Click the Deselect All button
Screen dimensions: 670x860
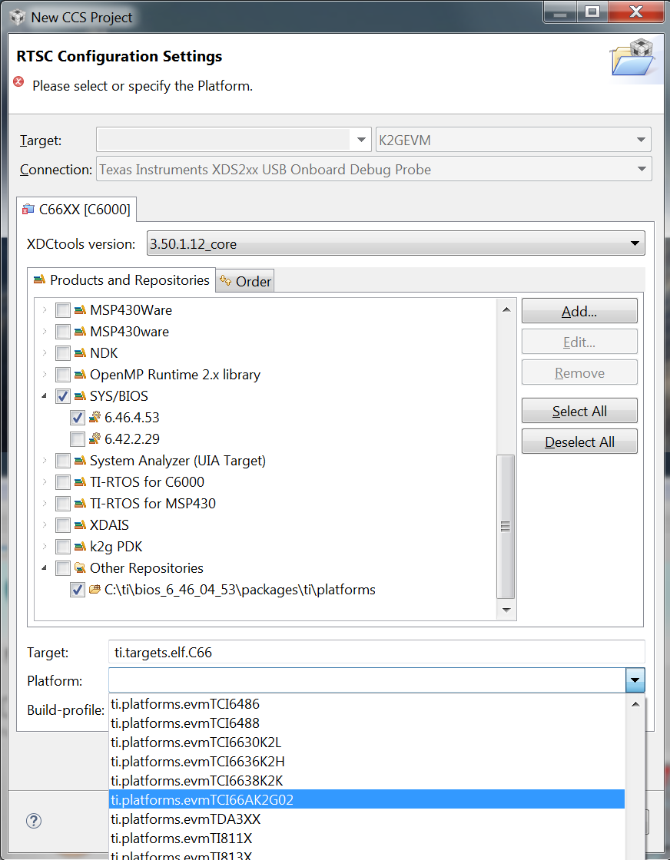click(579, 442)
